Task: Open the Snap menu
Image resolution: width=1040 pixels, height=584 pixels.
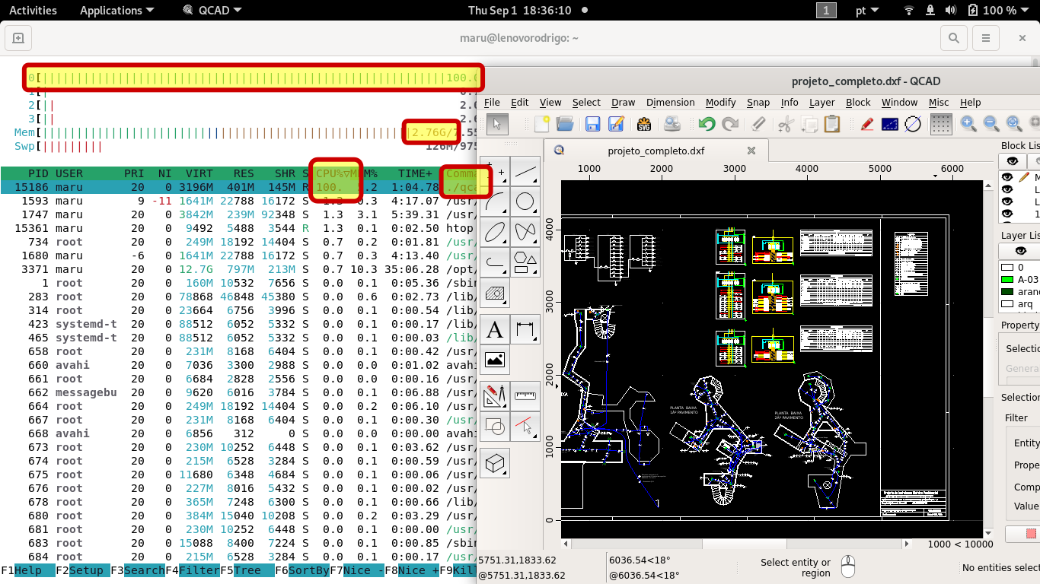Action: 758,102
